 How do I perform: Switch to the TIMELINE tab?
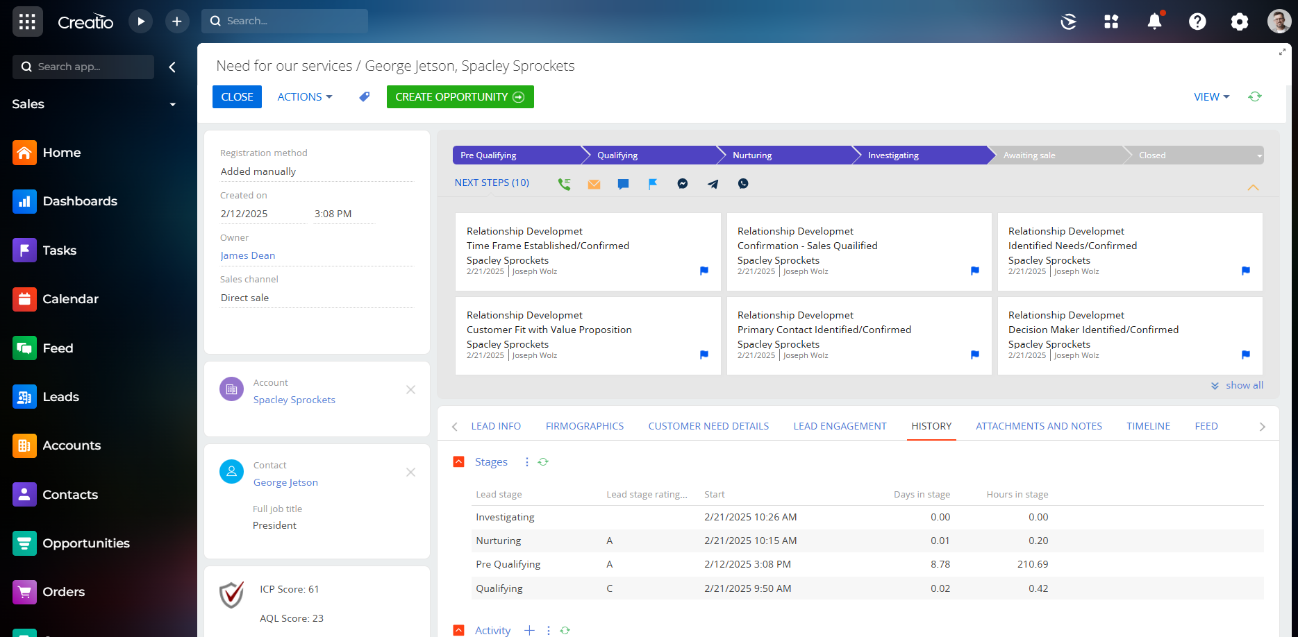(x=1148, y=426)
